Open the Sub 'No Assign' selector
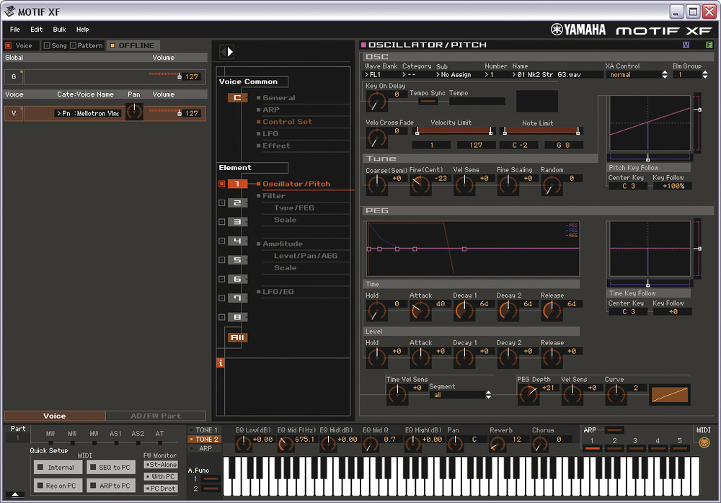The image size is (721, 503). click(458, 74)
